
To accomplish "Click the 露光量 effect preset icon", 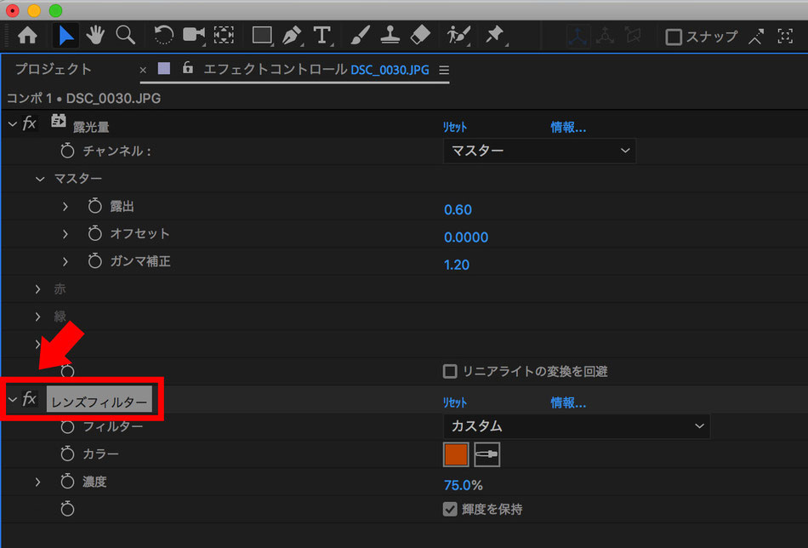I will point(58,121).
